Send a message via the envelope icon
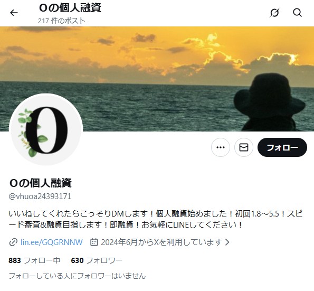This screenshot has width=314, height=291. [244, 147]
